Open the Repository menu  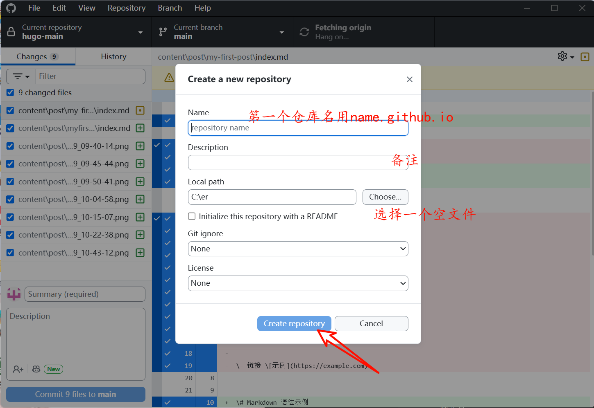point(126,8)
